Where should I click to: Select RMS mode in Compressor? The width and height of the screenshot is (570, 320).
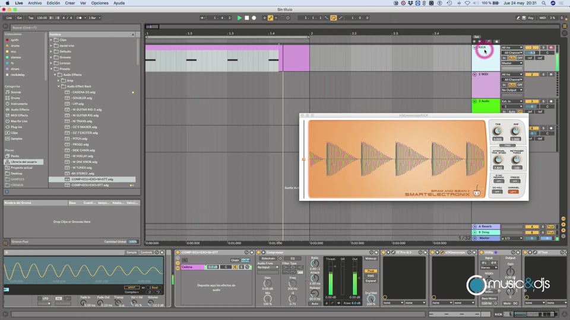(370, 276)
